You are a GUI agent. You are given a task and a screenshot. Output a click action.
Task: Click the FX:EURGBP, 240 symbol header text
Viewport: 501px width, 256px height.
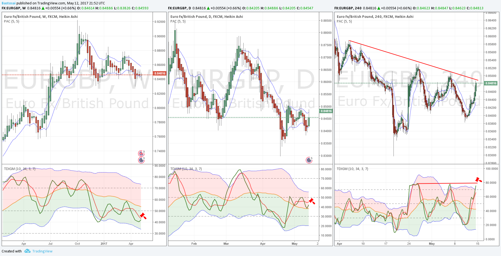(x=348, y=8)
